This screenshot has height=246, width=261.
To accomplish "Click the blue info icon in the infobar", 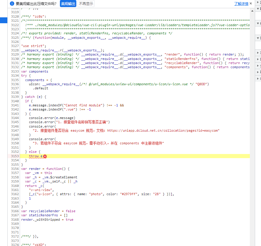I will click(x=12, y=4).
